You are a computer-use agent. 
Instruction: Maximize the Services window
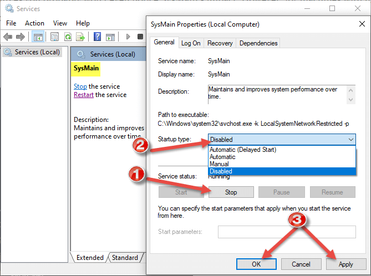[332, 8]
